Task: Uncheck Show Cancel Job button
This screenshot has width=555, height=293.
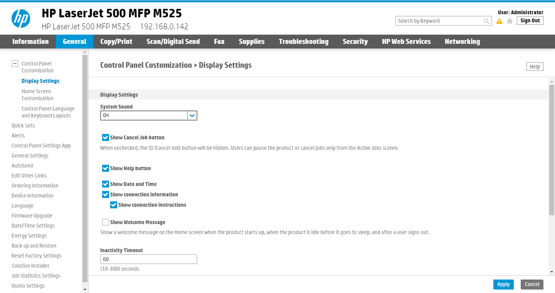Action: (x=106, y=137)
